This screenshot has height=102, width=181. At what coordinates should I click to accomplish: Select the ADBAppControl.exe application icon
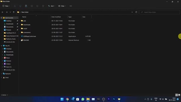coord(22,36)
